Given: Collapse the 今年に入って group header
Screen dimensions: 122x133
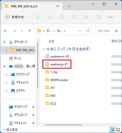Looking at the screenshot, I should point(44,49).
